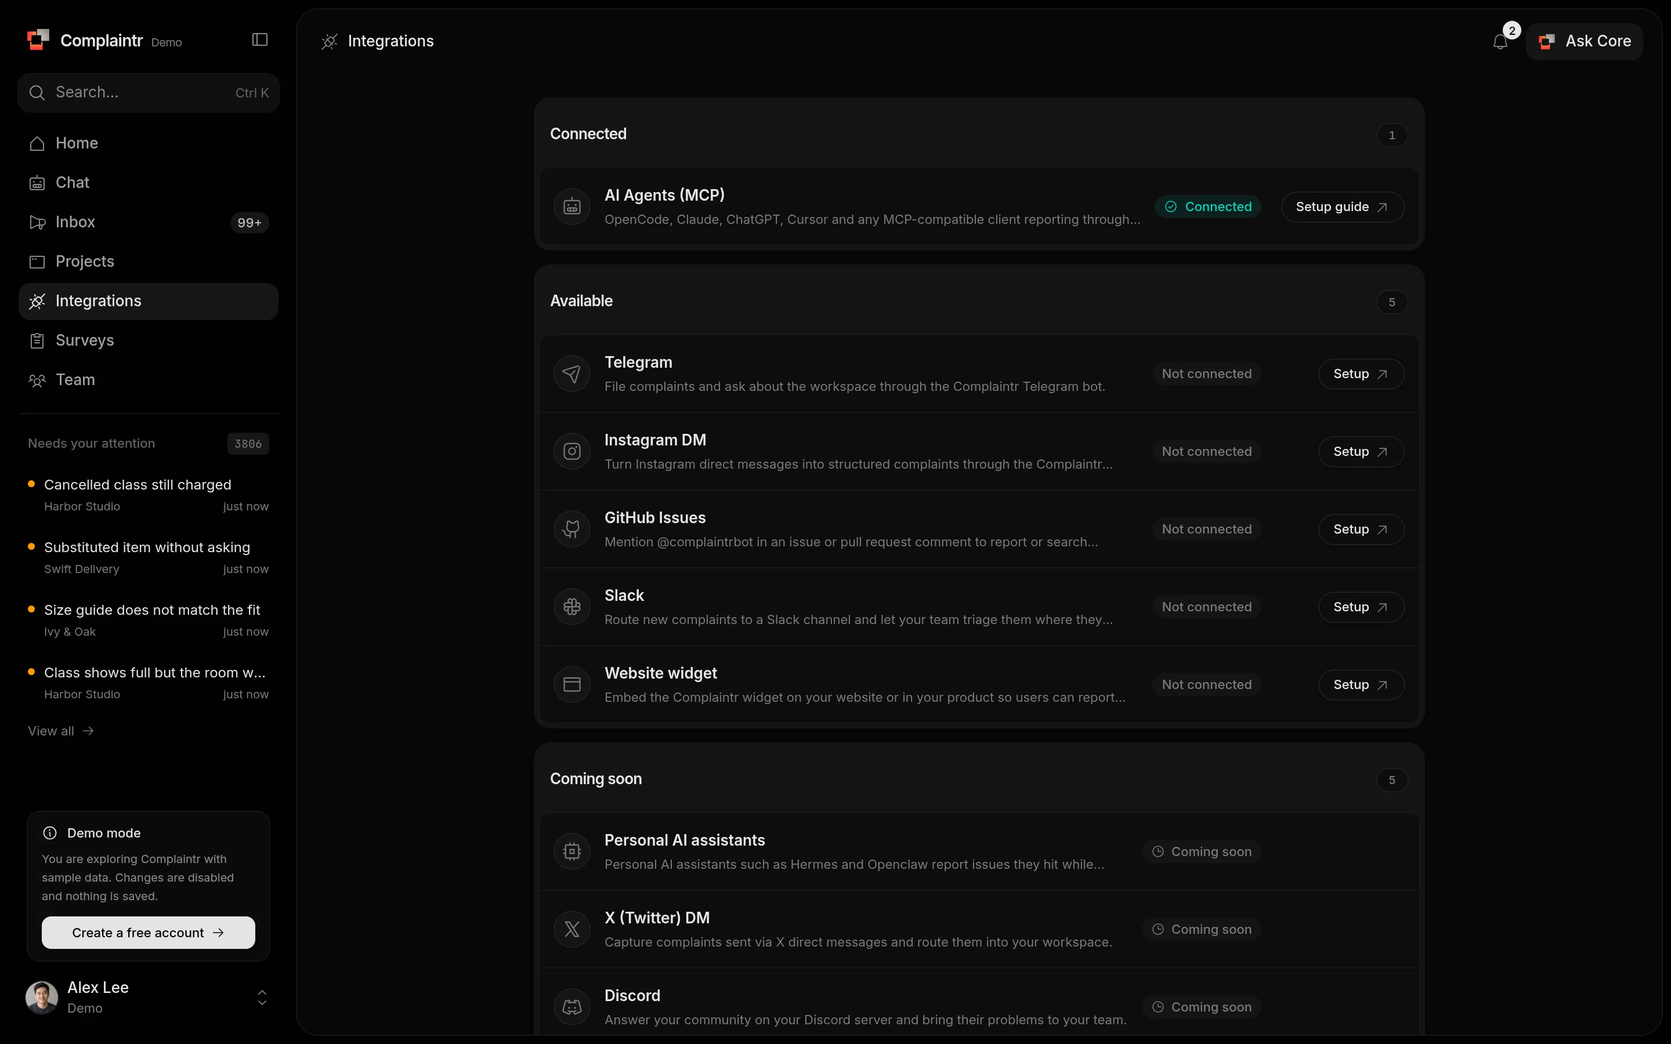Open Inbox with 99+ badge
The width and height of the screenshot is (1671, 1044).
(x=149, y=222)
